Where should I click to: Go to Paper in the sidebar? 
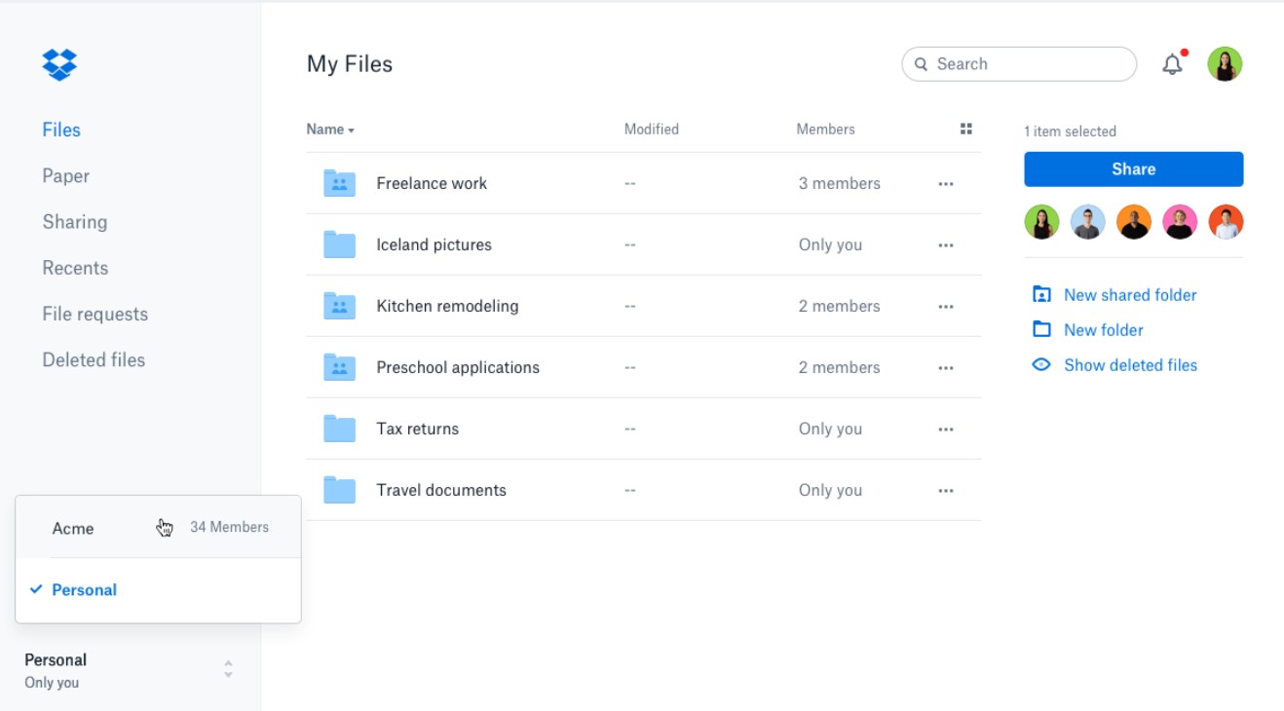click(65, 176)
